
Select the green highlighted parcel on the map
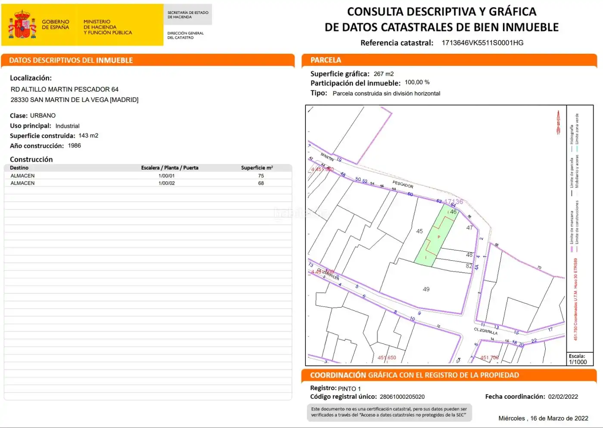436,235
